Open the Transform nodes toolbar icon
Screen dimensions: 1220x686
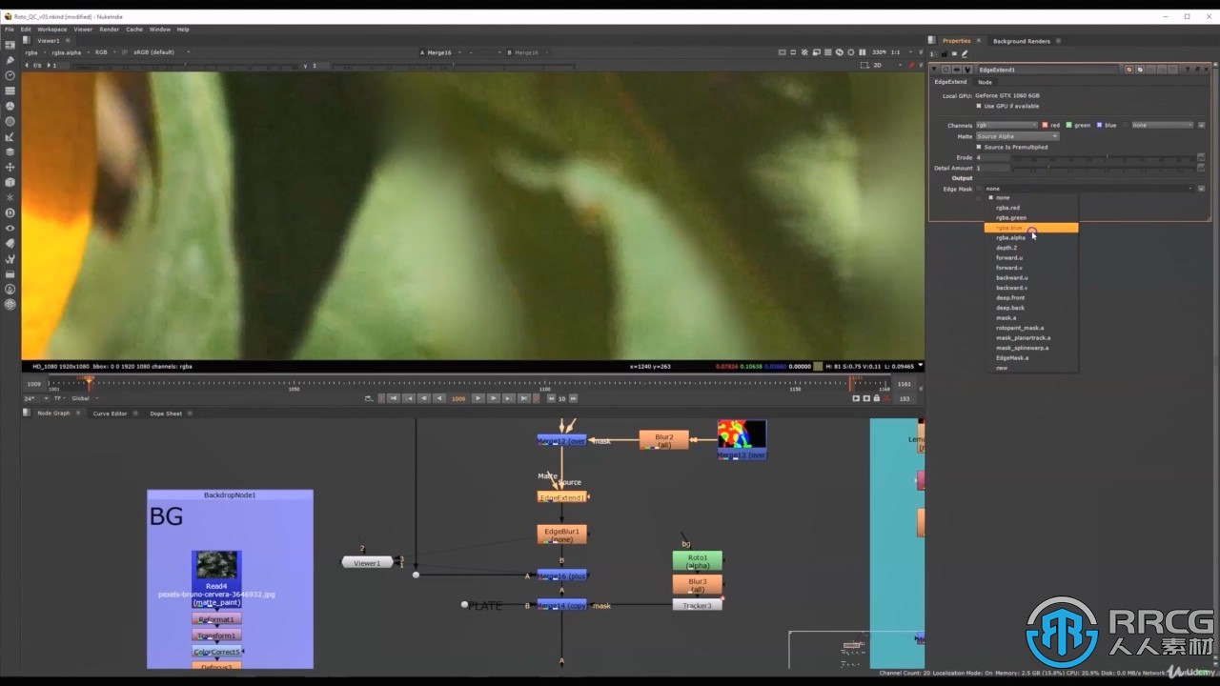click(x=10, y=167)
